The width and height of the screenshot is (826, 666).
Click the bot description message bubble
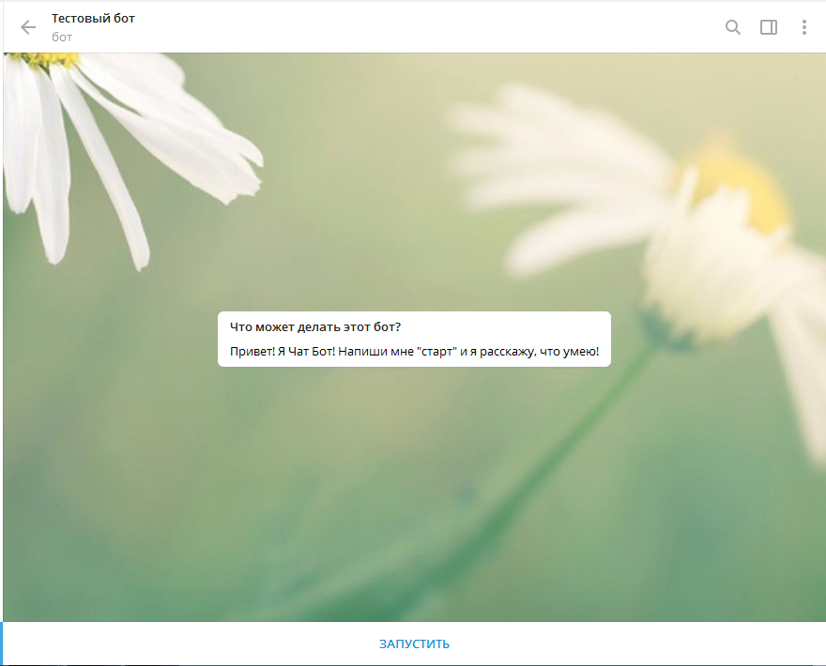coord(414,339)
